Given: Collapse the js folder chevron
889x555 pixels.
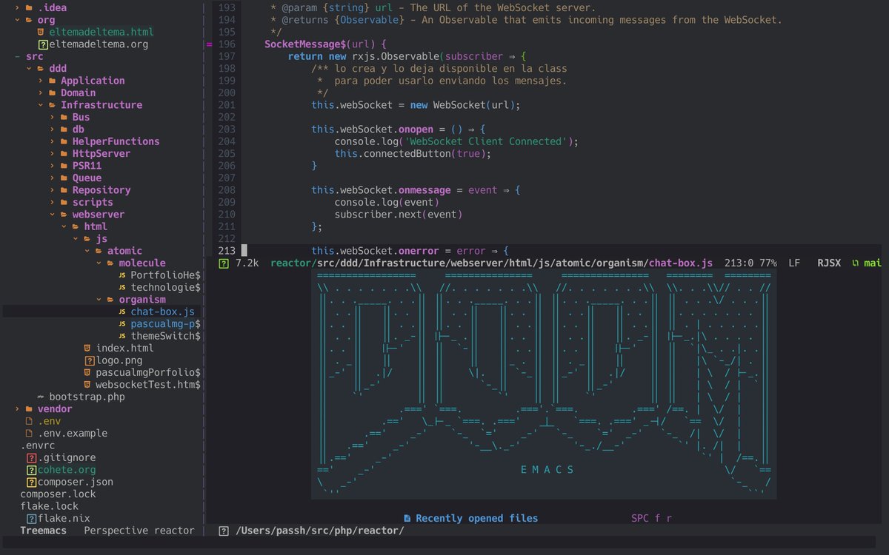Looking at the screenshot, I should (76, 239).
